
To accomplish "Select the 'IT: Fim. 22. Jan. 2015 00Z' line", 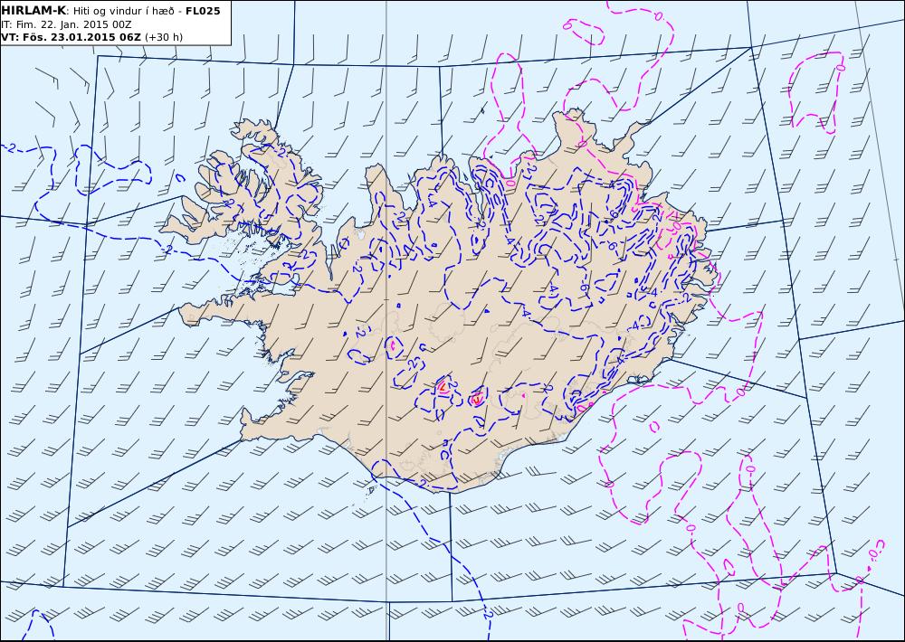I will pos(66,24).
